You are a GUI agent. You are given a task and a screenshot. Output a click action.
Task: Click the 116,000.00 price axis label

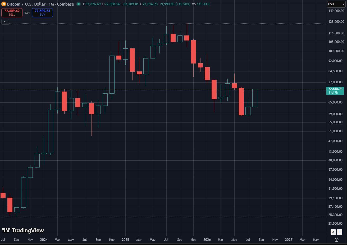pyautogui.click(x=336, y=33)
